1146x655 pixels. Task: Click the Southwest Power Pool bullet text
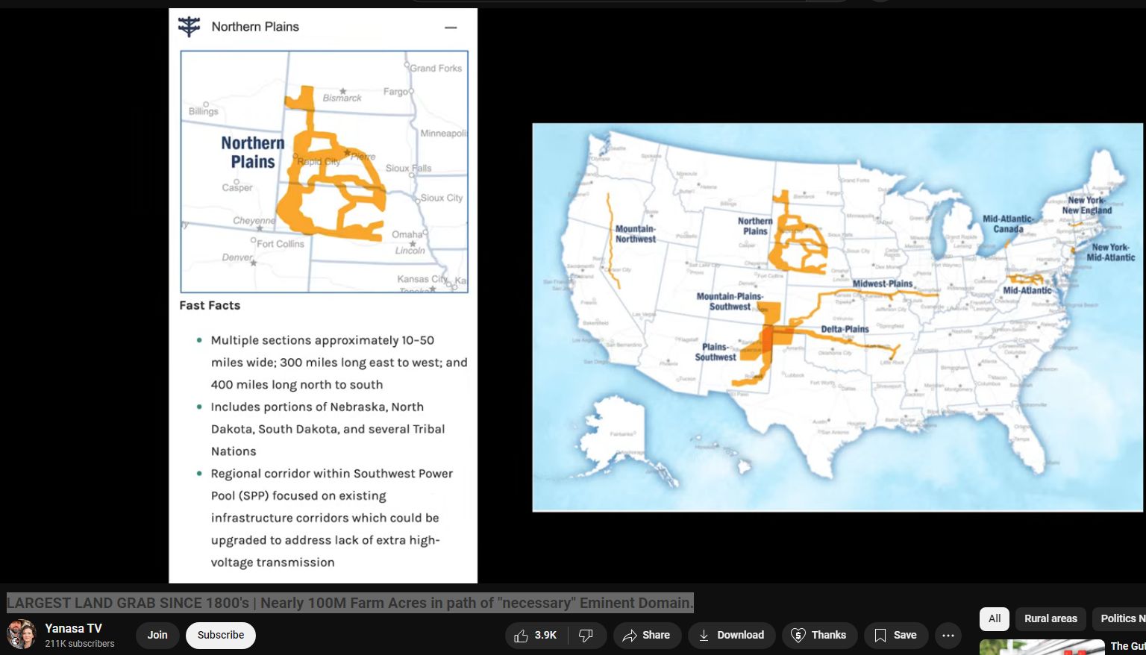[x=332, y=518]
